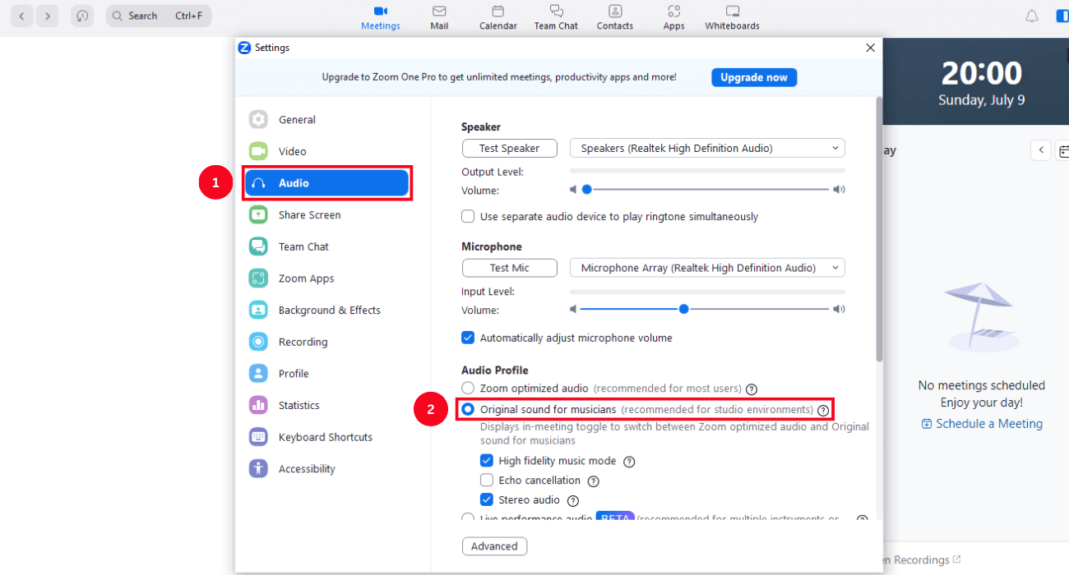Click help icon beside High fidelity music mode

click(629, 462)
